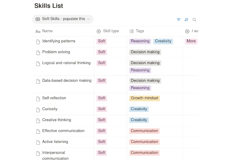Image resolution: width=225 pixels, height=161 pixels.
Task: Click the Tags column list icon
Action: [x=131, y=31]
